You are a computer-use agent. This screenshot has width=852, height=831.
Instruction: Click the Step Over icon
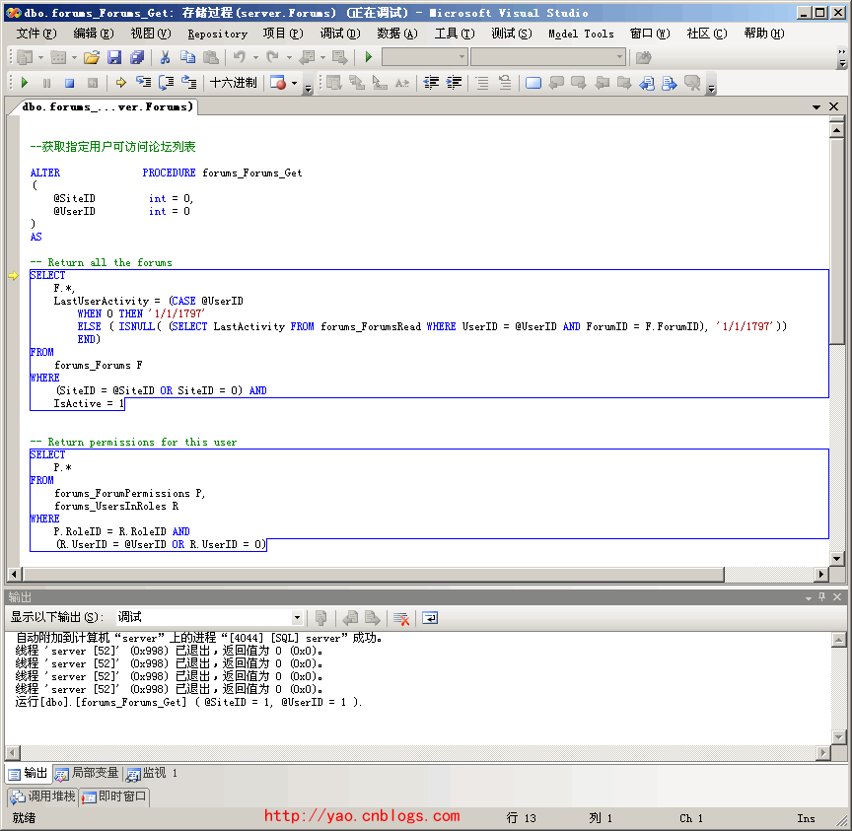point(167,84)
